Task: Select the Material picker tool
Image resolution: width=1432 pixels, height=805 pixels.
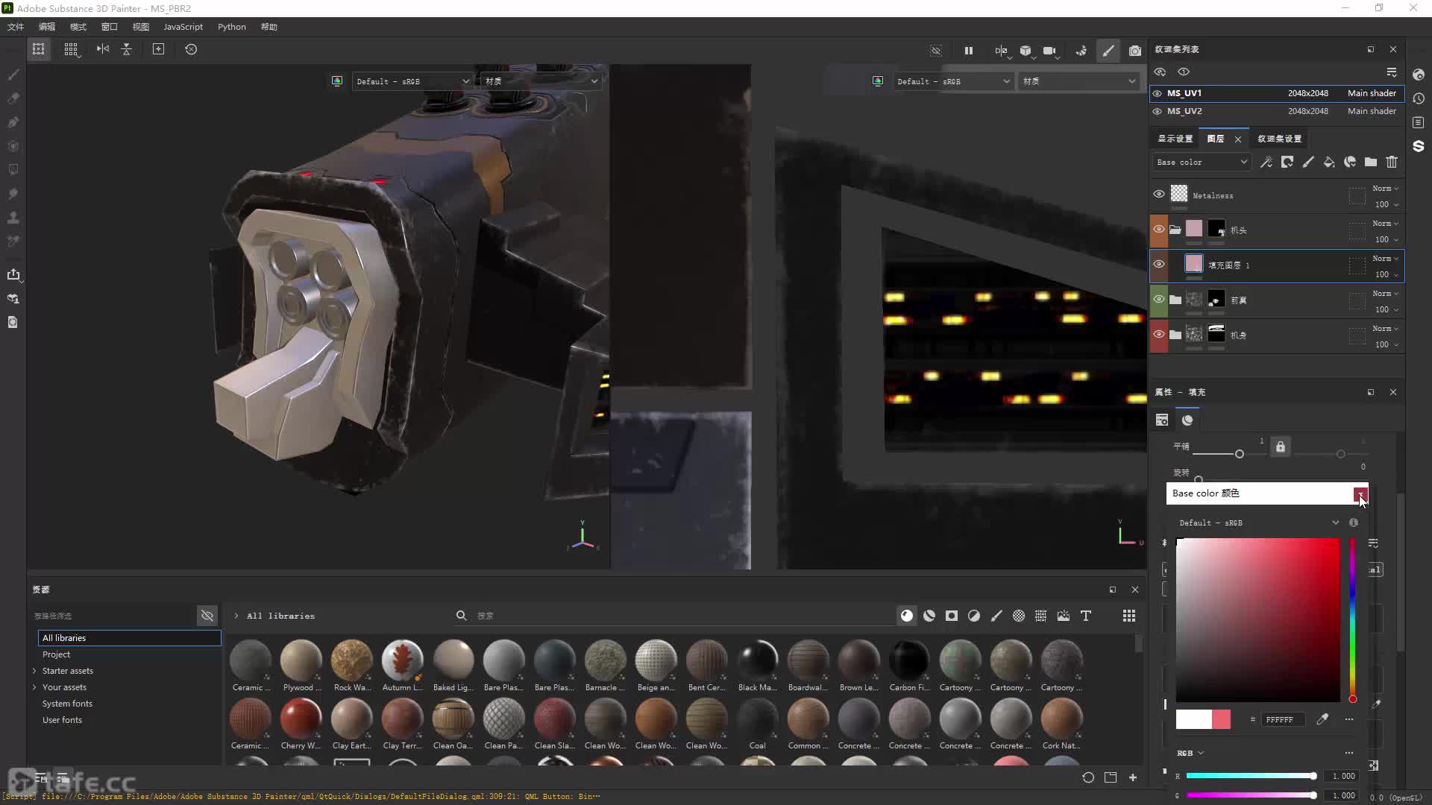Action: (x=13, y=241)
